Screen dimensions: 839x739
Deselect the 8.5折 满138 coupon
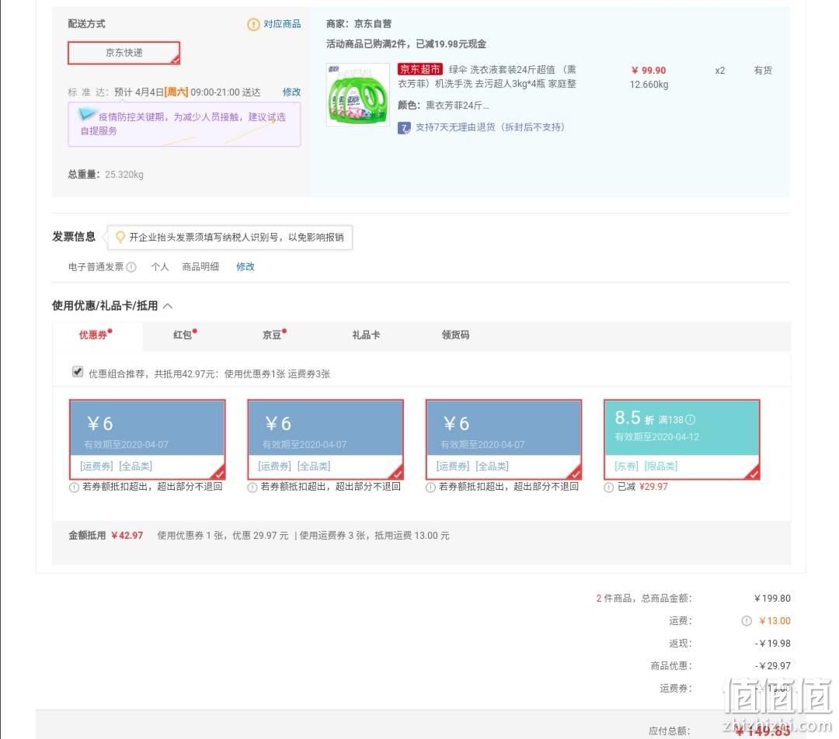[x=682, y=439]
